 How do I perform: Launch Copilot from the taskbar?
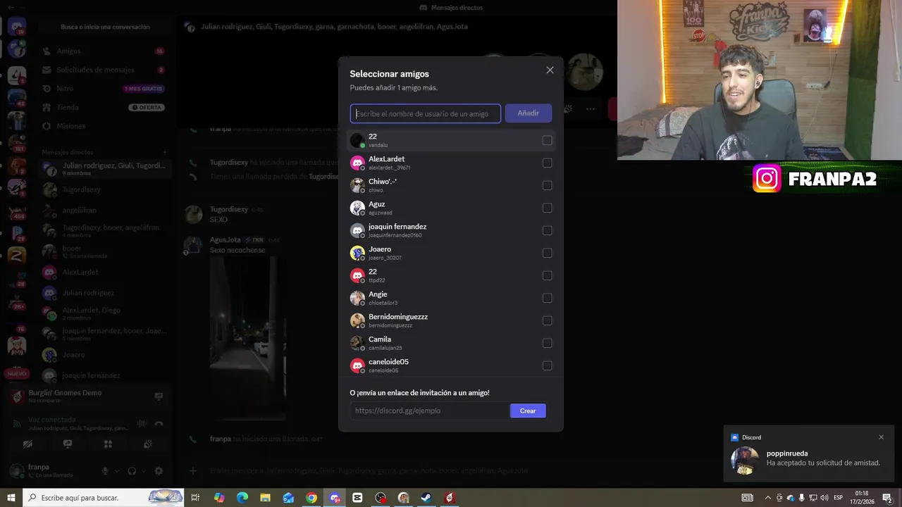(x=219, y=498)
